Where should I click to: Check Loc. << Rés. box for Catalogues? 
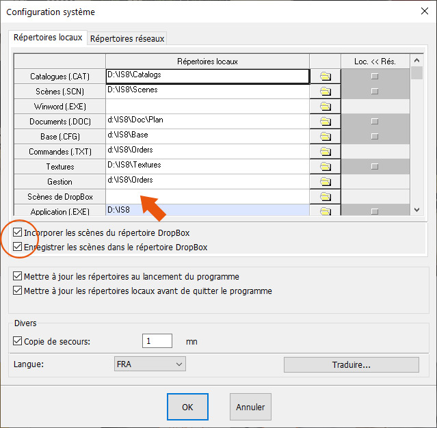point(374,77)
